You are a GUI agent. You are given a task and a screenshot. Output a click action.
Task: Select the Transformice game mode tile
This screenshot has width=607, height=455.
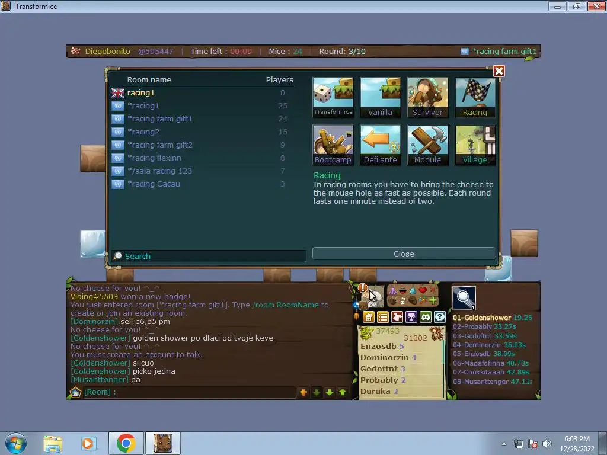coord(333,97)
